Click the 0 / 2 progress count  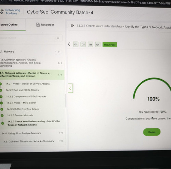(61, 141)
